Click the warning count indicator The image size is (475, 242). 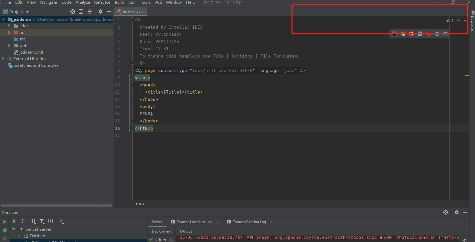[x=450, y=20]
